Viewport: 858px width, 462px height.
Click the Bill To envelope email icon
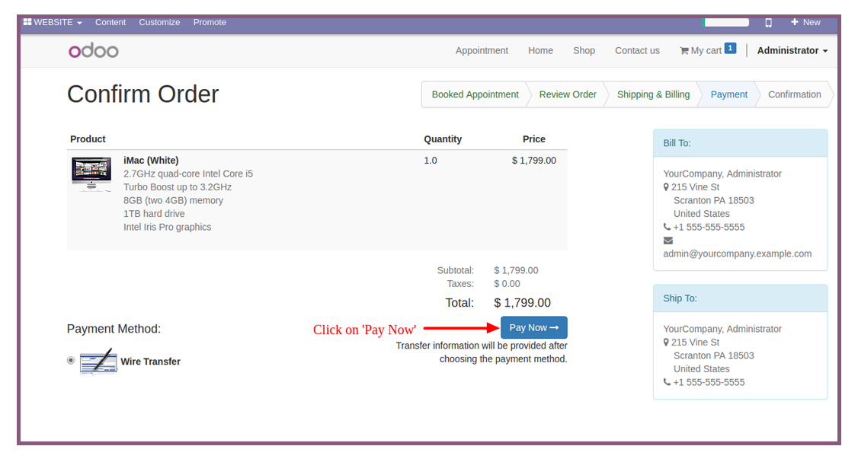pos(668,241)
